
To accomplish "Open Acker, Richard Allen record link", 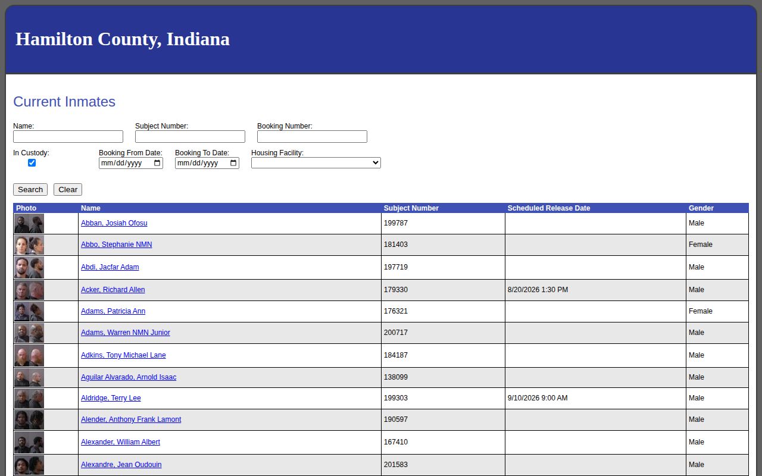I will (x=113, y=290).
